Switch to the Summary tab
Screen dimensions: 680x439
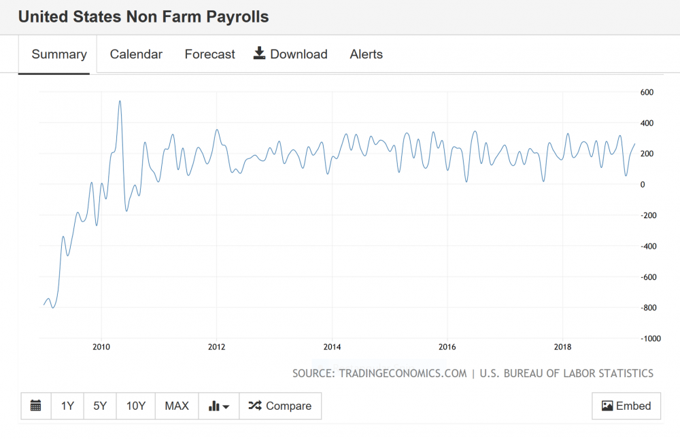click(59, 54)
